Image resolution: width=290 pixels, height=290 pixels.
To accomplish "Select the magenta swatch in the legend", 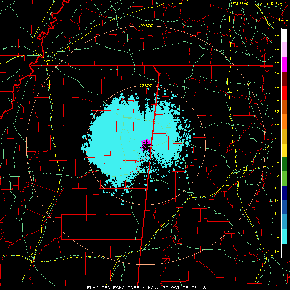I will pos(285,64).
